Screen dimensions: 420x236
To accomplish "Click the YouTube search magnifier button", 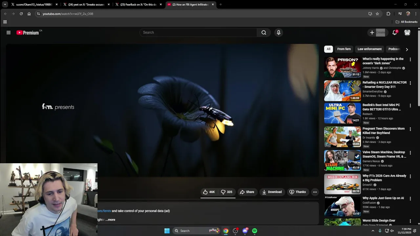I will click(x=264, y=32).
